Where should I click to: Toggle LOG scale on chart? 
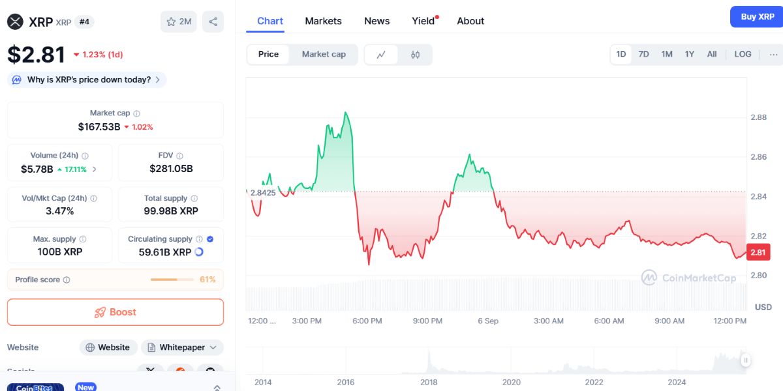pyautogui.click(x=743, y=55)
